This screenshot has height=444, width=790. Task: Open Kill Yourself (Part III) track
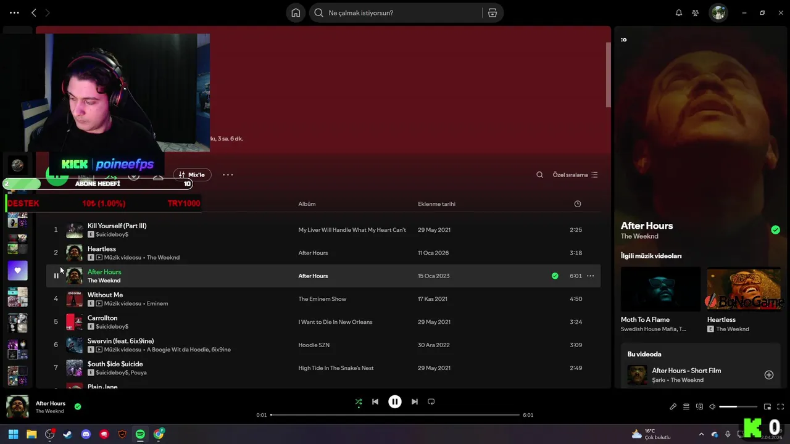click(117, 226)
